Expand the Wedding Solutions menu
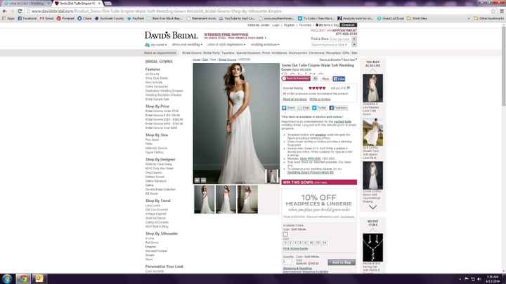The height and width of the screenshot is (284, 506). 265,45
